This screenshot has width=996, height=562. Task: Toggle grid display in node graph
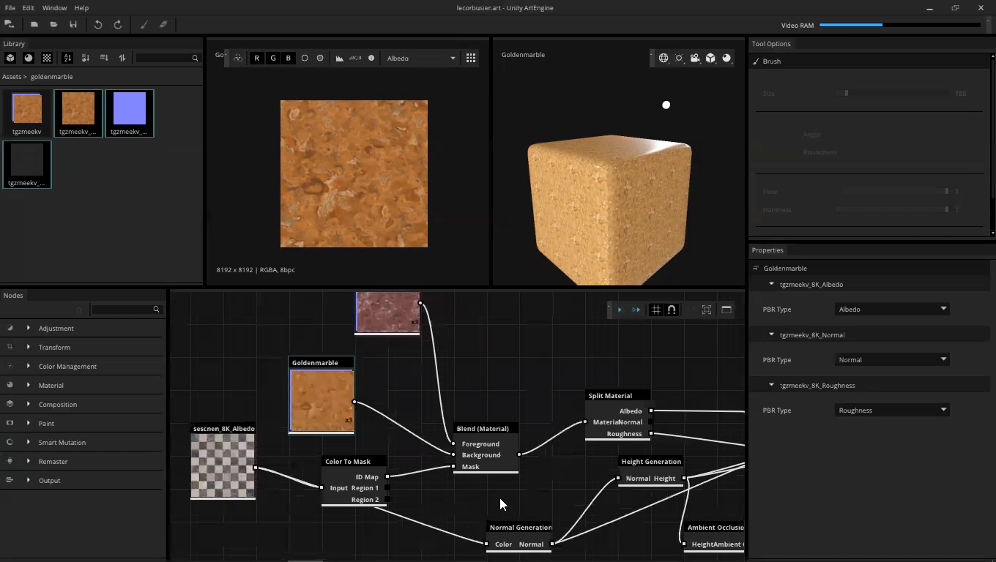point(656,310)
